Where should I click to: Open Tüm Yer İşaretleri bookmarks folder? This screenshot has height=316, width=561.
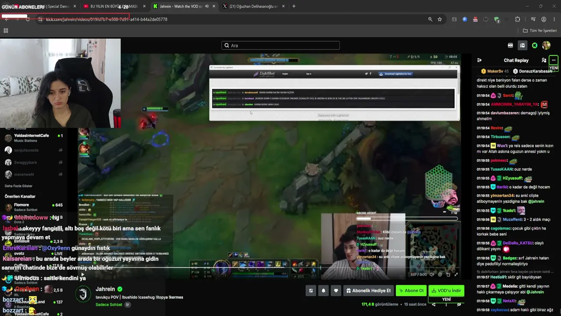click(540, 31)
